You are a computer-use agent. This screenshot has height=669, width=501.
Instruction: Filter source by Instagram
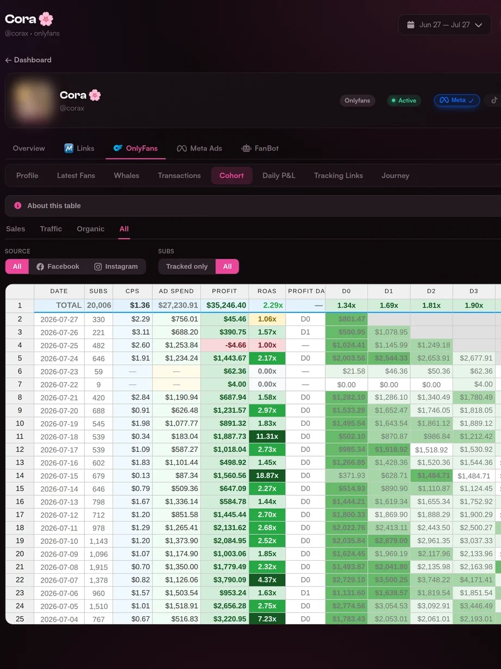(x=116, y=266)
